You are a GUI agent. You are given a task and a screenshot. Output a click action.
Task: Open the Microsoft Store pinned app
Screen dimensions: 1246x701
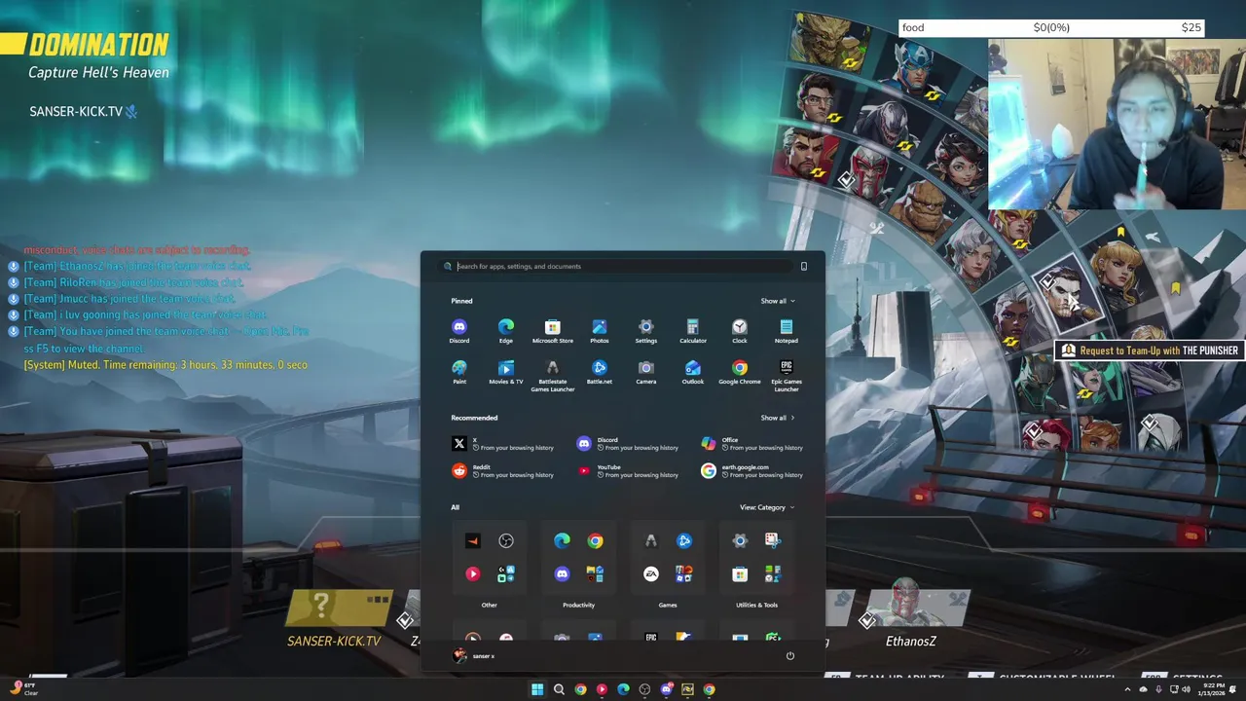coord(553,331)
